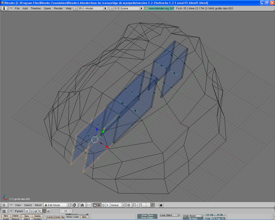Toggle the 3D manipulator hand icon
Screen dimensions: 275x220
95,205
